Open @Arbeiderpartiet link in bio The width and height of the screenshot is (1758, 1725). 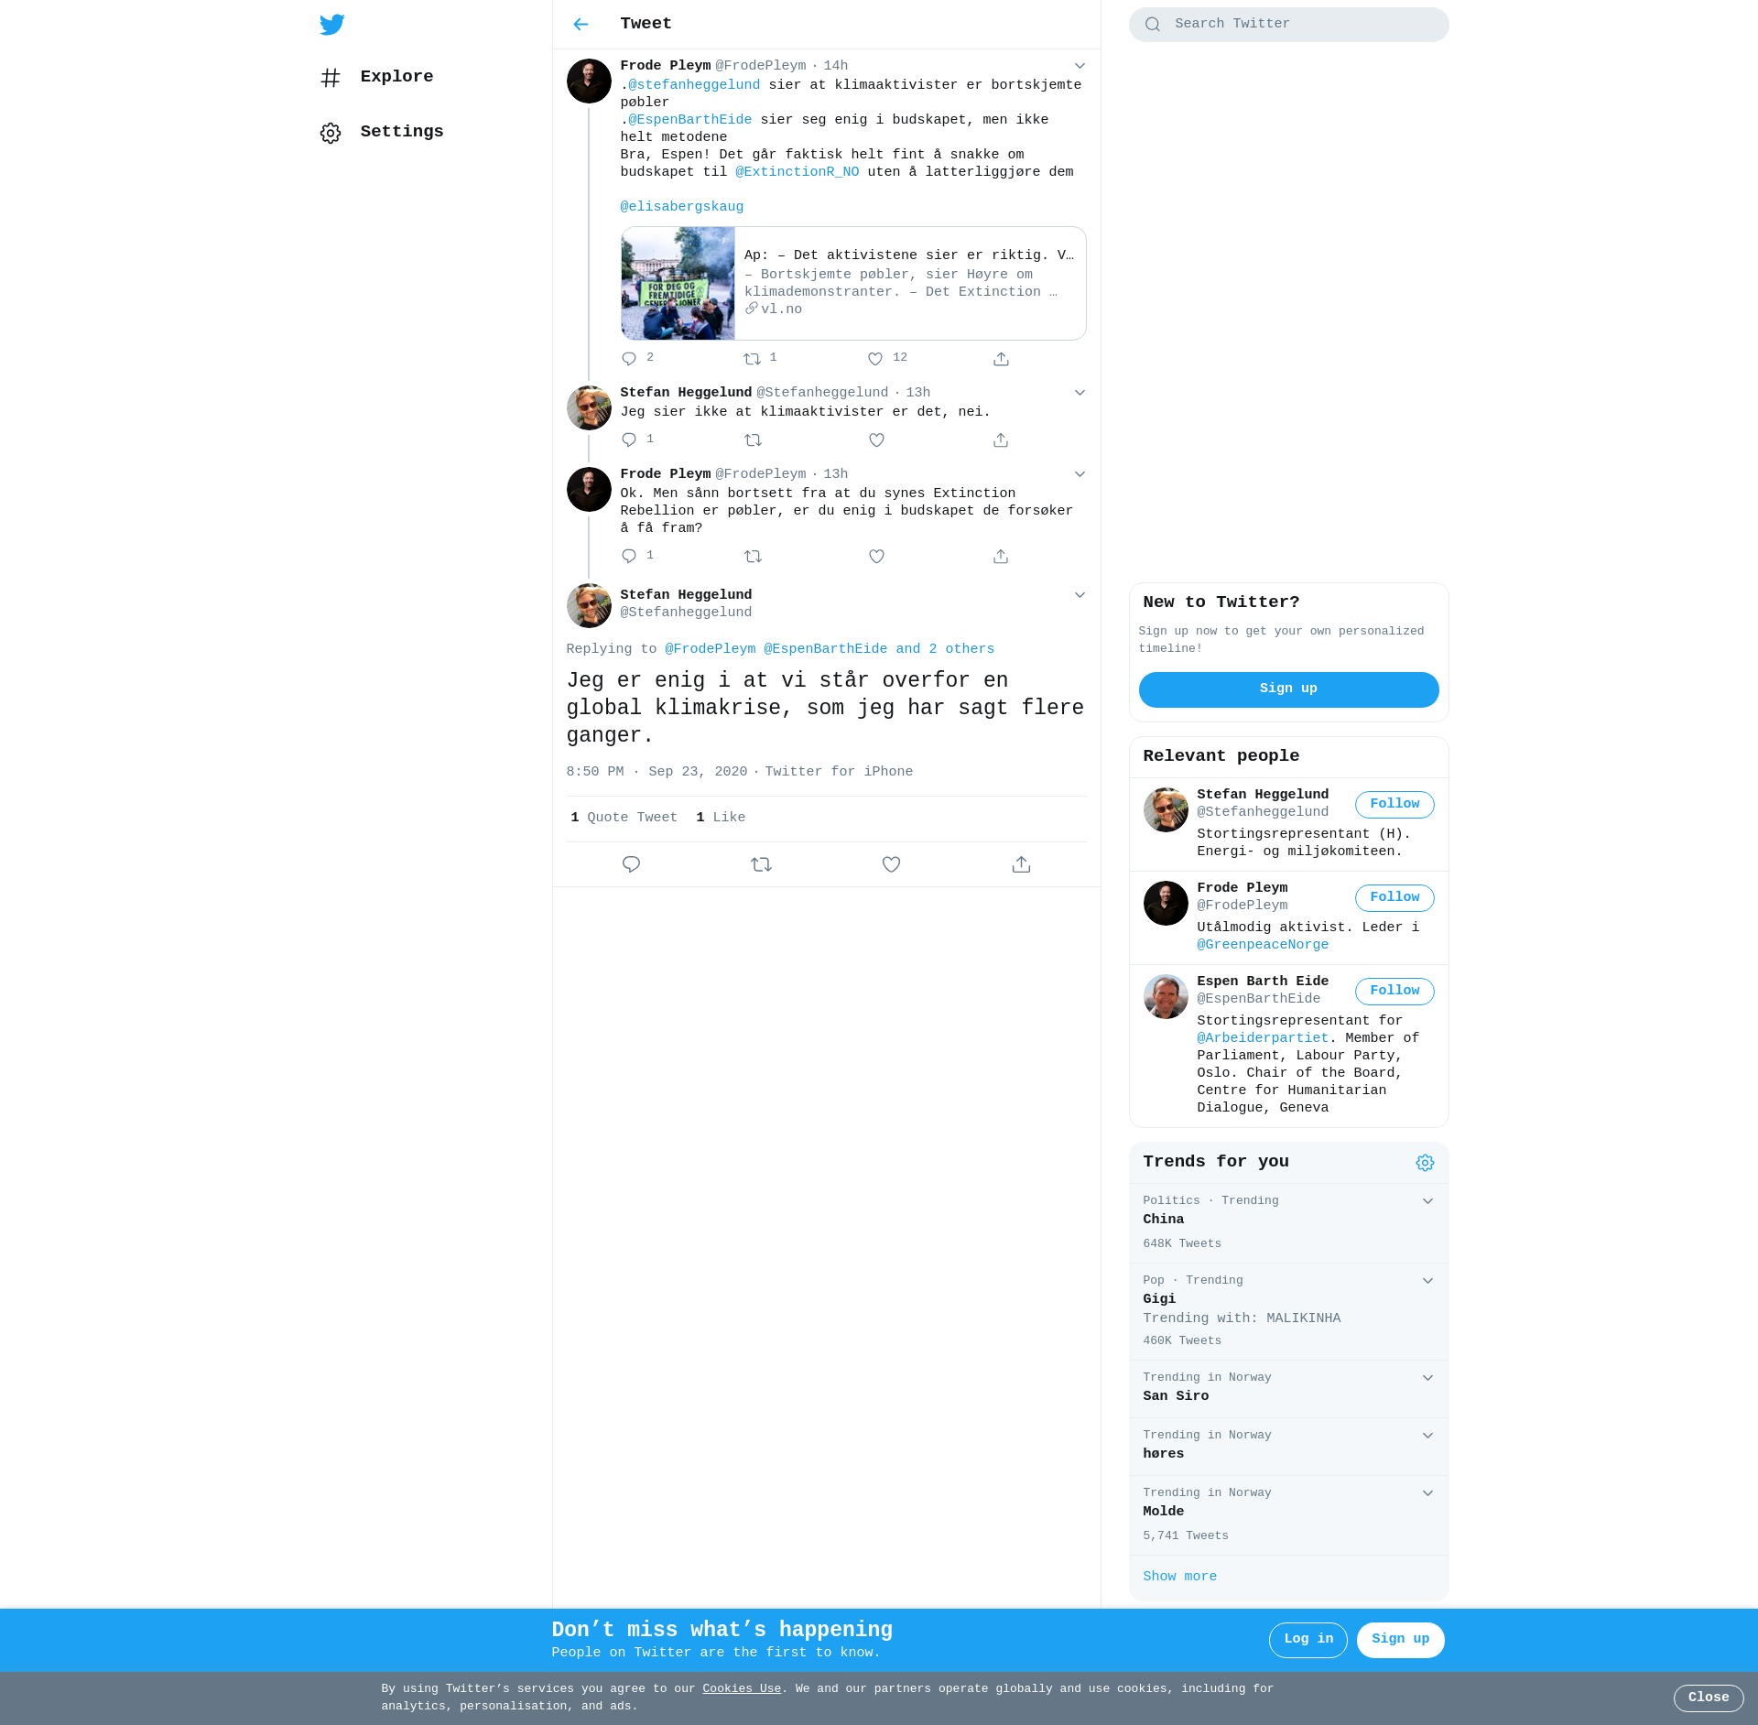(1263, 1038)
